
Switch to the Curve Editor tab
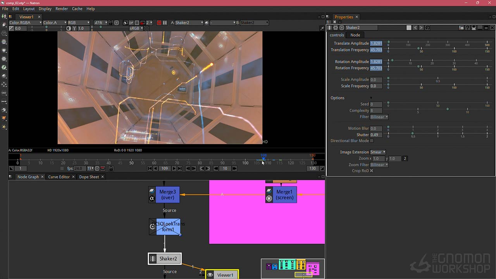click(x=59, y=177)
